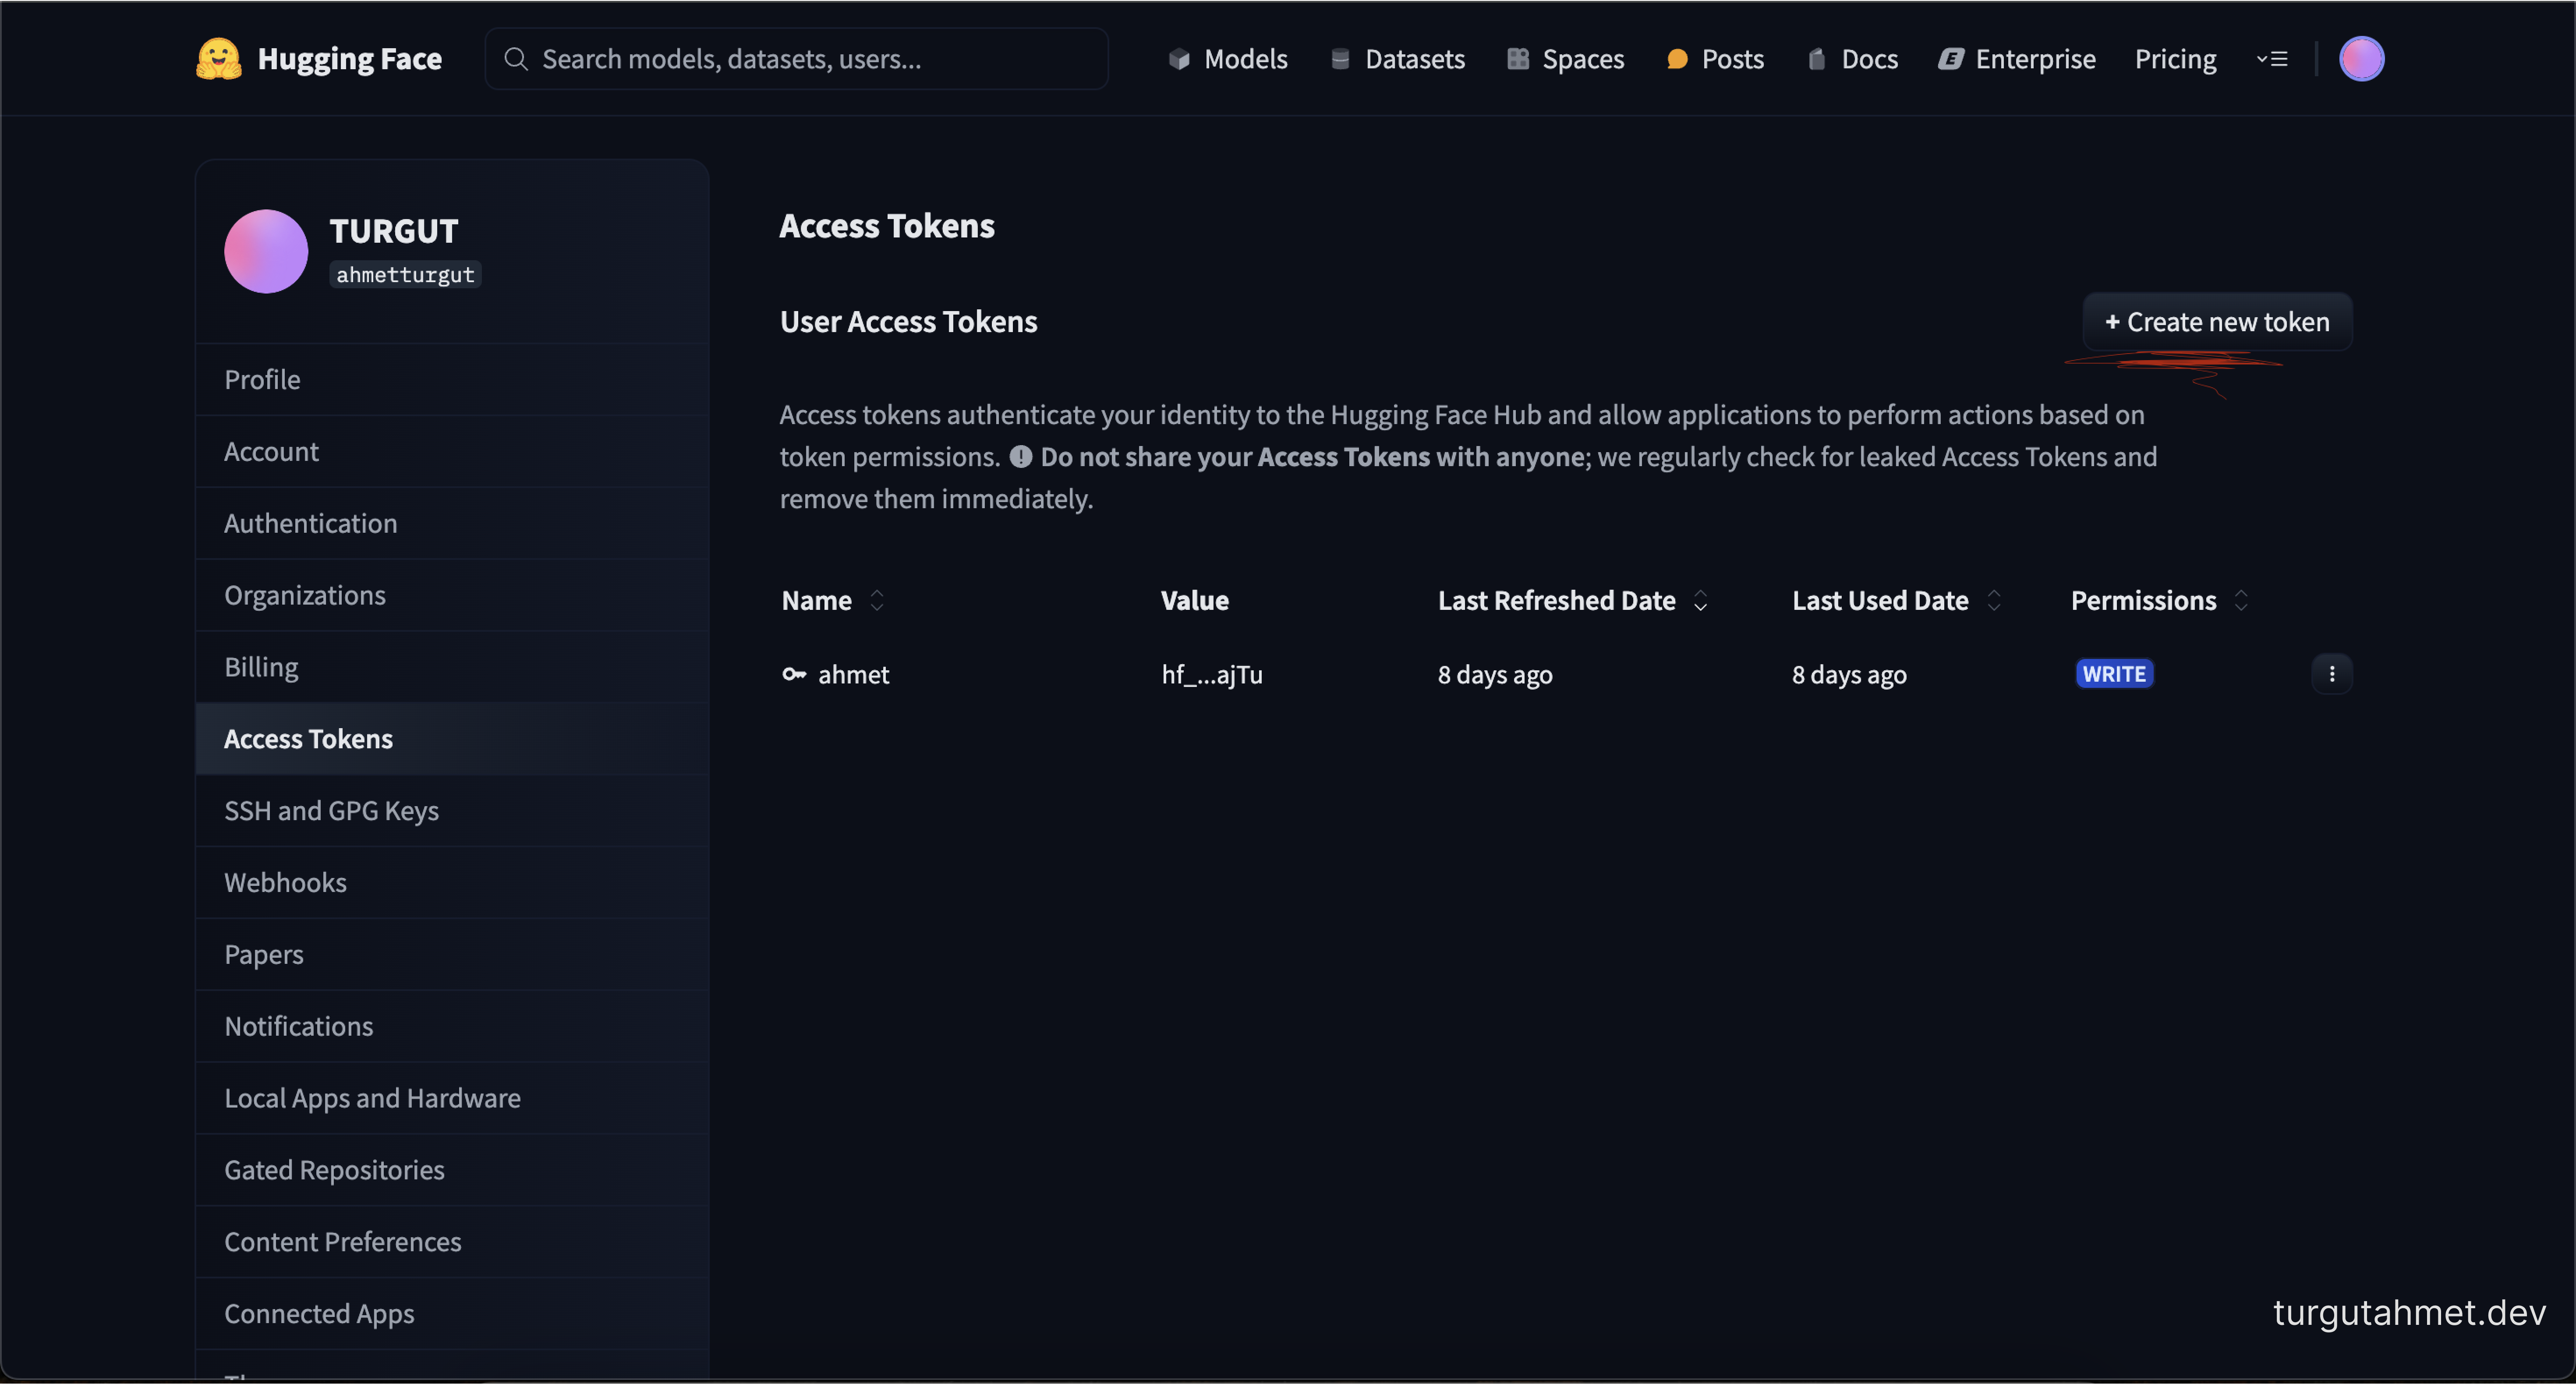Open Authentication settings

coord(452,524)
